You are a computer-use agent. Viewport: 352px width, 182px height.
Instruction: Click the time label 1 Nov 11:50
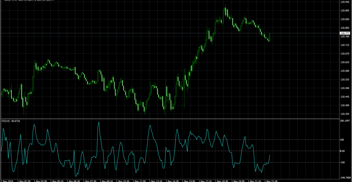tap(139, 181)
